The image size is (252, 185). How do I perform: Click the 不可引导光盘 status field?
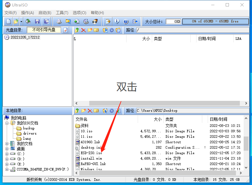click(x=44, y=30)
